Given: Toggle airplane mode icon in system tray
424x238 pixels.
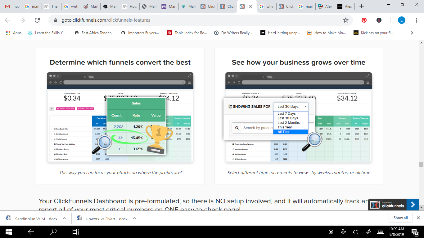Looking at the screenshot, I should [343, 231].
